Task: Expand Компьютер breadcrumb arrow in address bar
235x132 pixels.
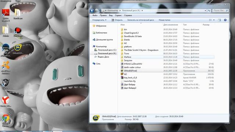Action: click(x=120, y=11)
